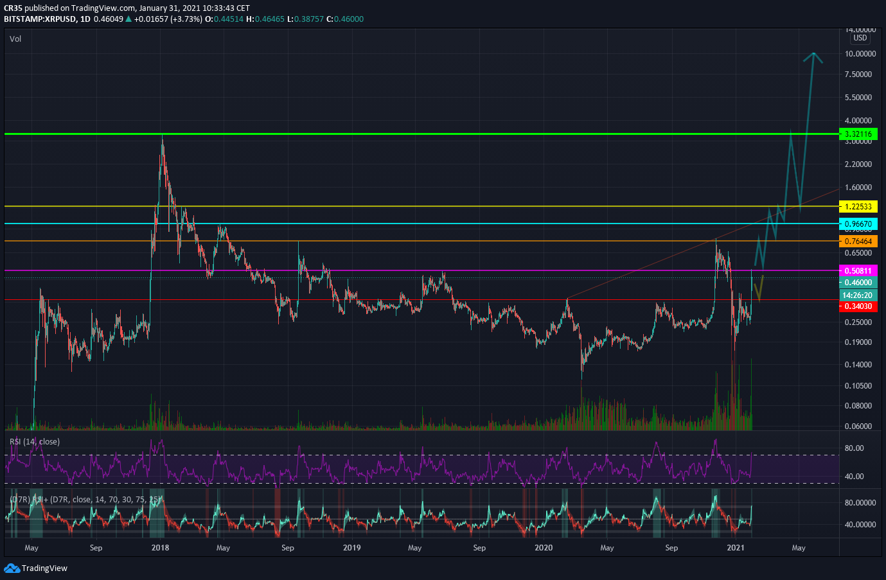Image resolution: width=886 pixels, height=580 pixels.
Task: Click the RSI pane 80.00 scale value
Action: 854,448
